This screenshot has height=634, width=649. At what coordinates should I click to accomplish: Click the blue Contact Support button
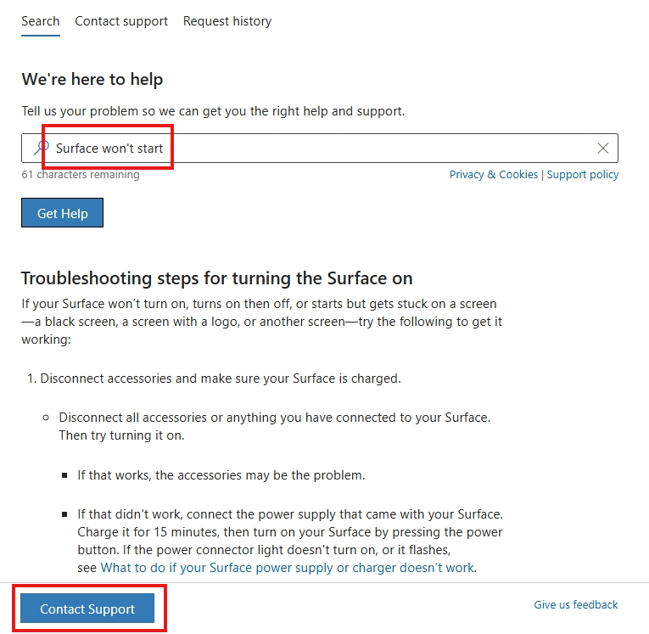[87, 609]
